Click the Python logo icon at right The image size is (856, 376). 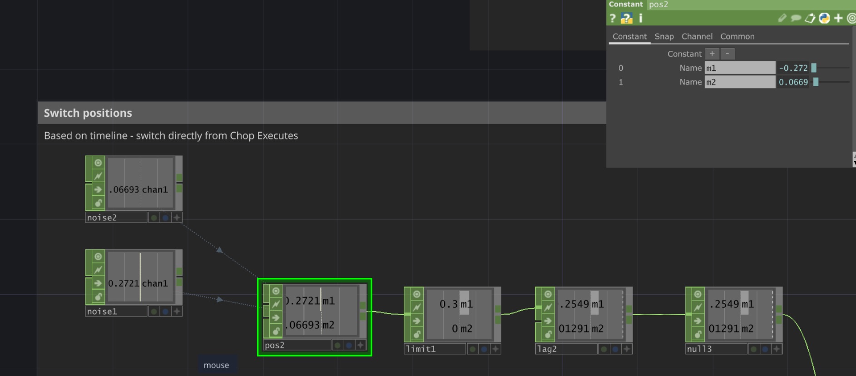(x=824, y=18)
